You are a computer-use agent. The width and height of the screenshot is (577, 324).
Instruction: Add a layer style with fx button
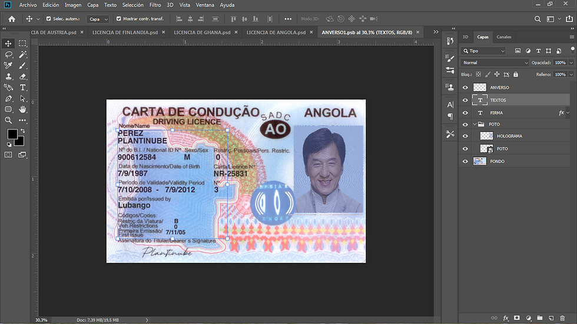[x=506, y=318]
